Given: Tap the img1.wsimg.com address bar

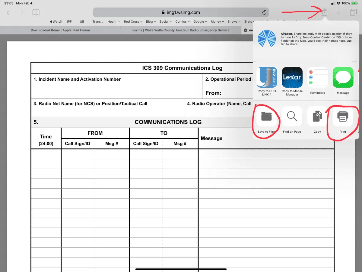Looking at the screenshot, I should (181, 12).
